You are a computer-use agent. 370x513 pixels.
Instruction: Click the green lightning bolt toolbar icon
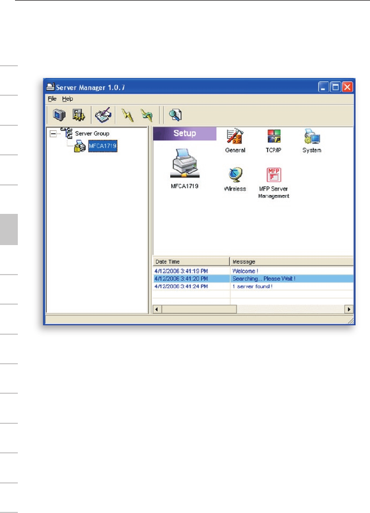(146, 115)
